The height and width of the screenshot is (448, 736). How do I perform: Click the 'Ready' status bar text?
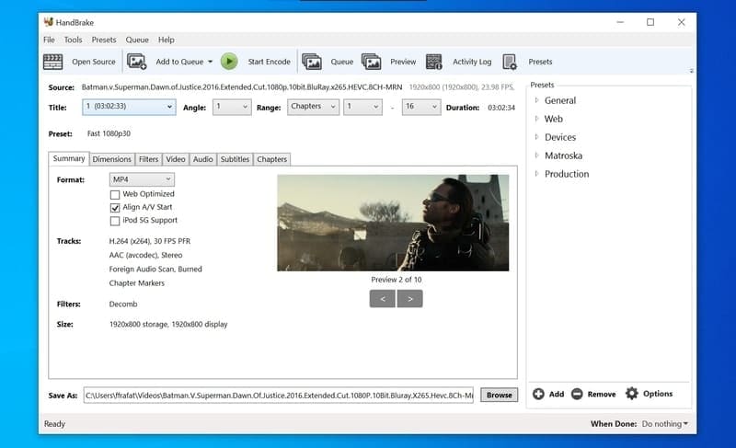54,423
